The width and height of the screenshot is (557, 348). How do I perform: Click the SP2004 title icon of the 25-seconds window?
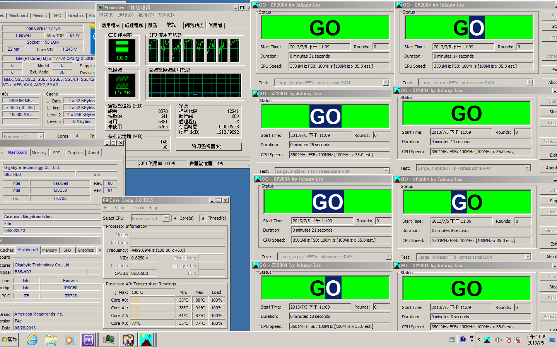[256, 94]
